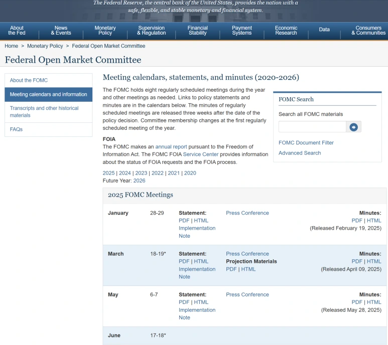Click the 2025 FOMC Meetings heading
The image size is (388, 345).
click(x=141, y=195)
